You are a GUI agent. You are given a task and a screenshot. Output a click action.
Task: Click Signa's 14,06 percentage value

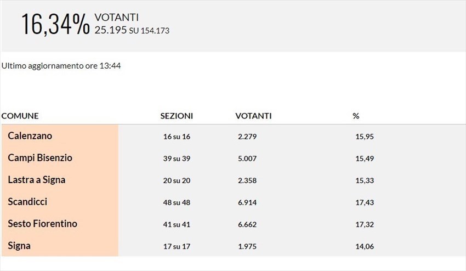pos(365,246)
